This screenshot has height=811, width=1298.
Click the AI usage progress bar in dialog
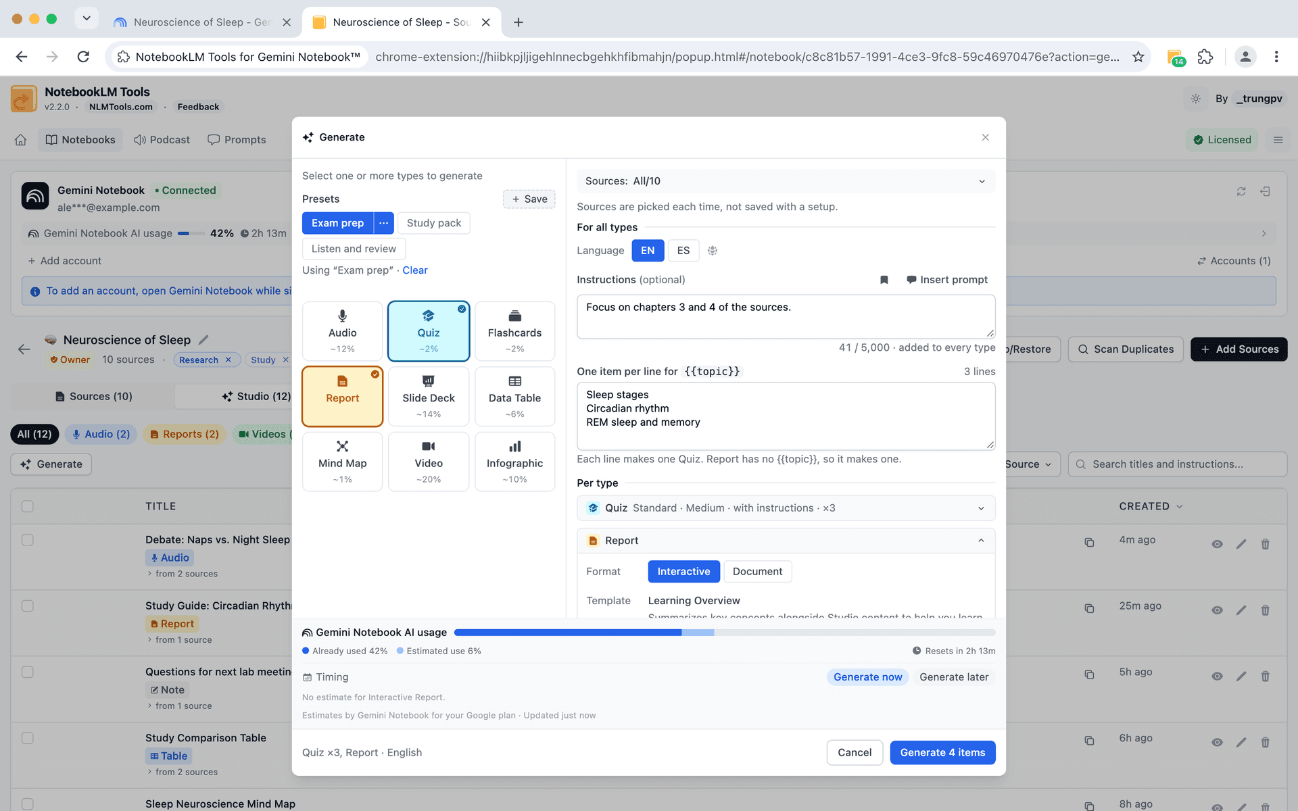[x=725, y=633]
